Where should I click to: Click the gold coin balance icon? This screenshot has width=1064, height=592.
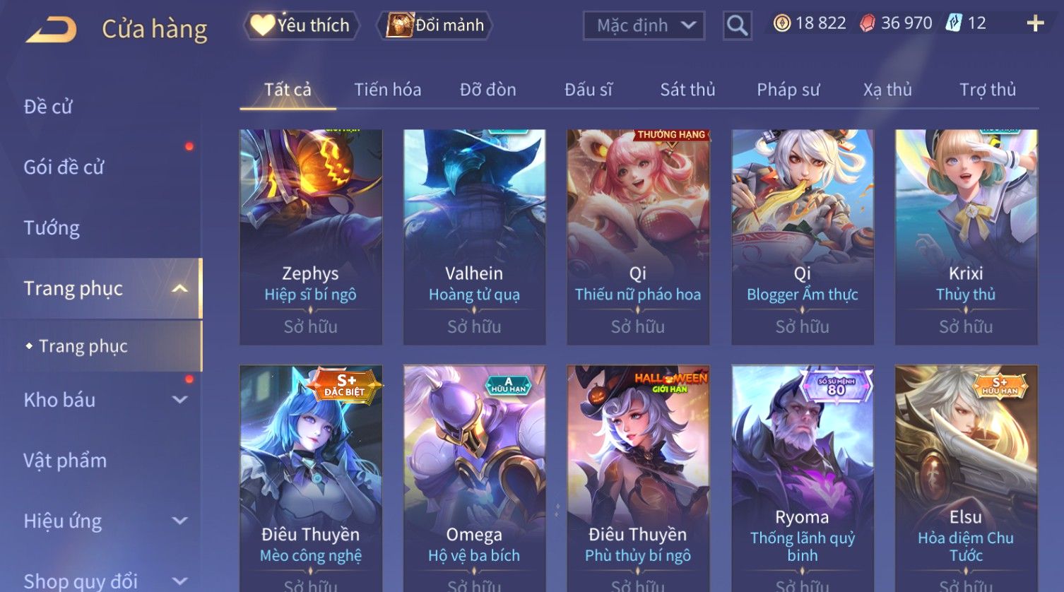coord(782,23)
